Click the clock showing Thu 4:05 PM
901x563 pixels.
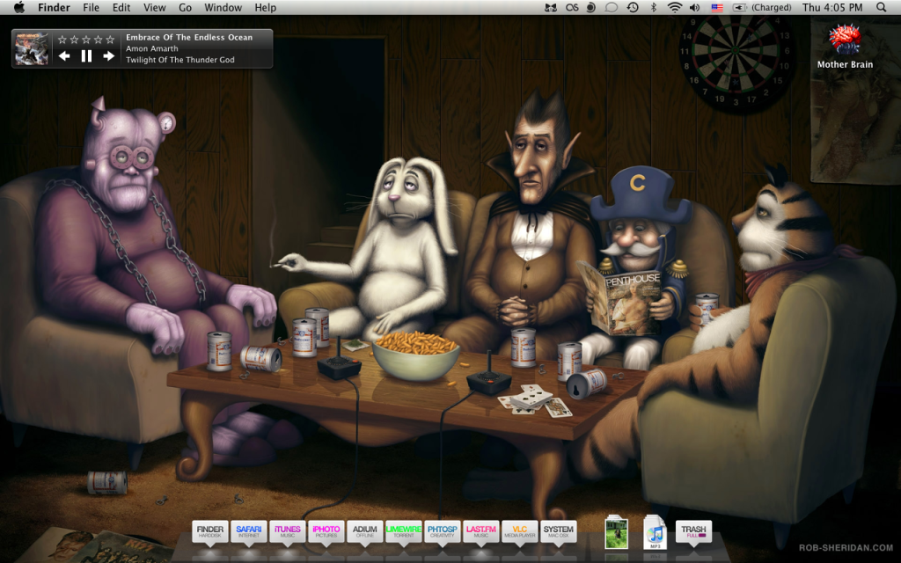click(832, 7)
